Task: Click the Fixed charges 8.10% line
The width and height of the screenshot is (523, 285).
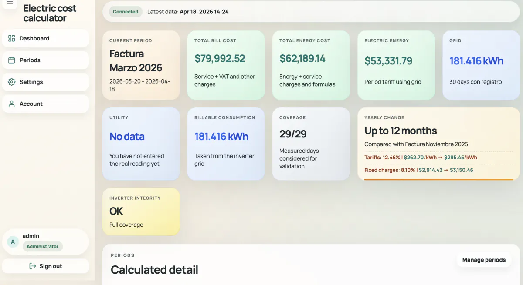Action: coord(419,170)
